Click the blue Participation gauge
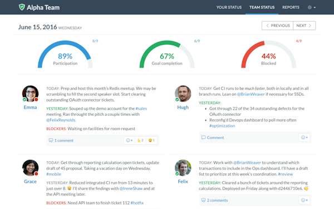 coord(65,55)
